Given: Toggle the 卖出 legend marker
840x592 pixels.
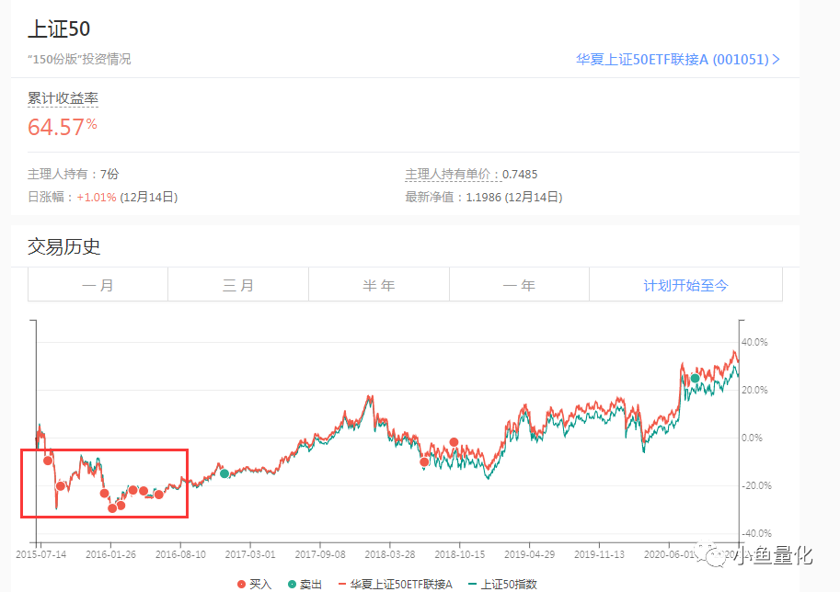Looking at the screenshot, I should 305,584.
